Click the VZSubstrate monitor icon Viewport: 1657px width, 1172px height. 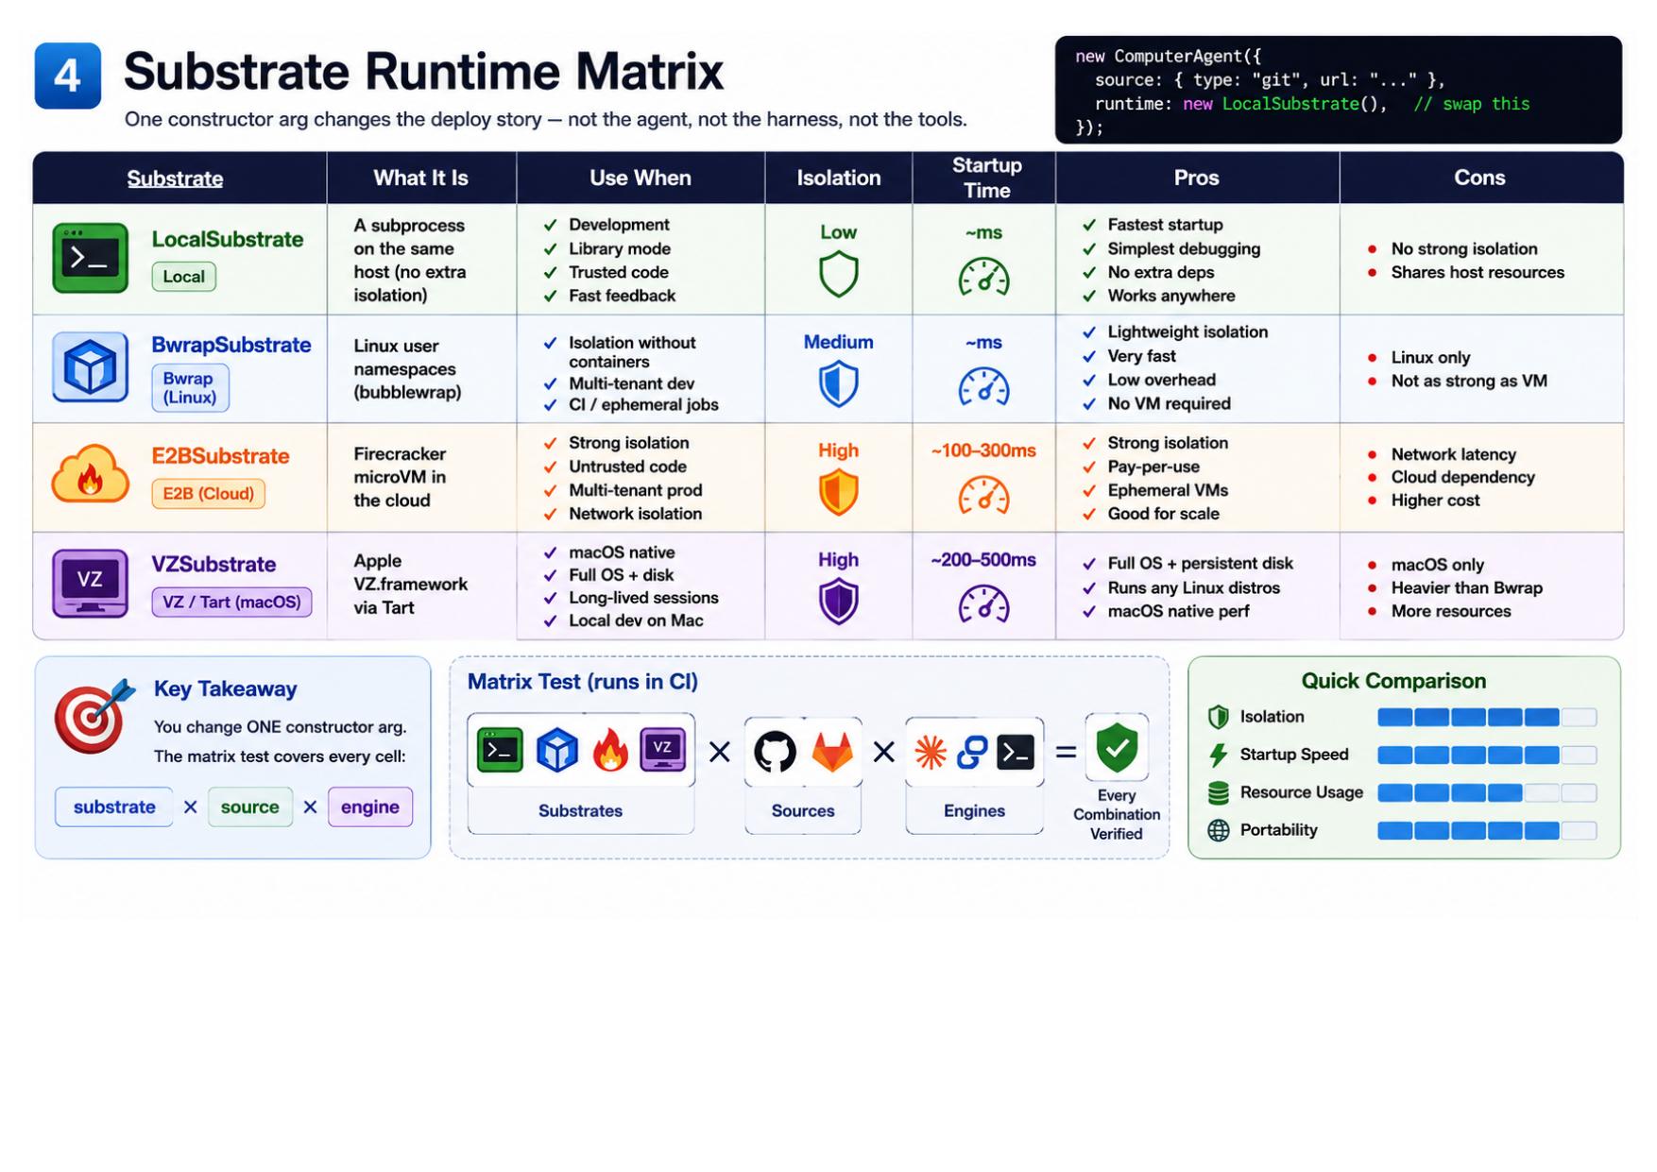click(x=90, y=583)
